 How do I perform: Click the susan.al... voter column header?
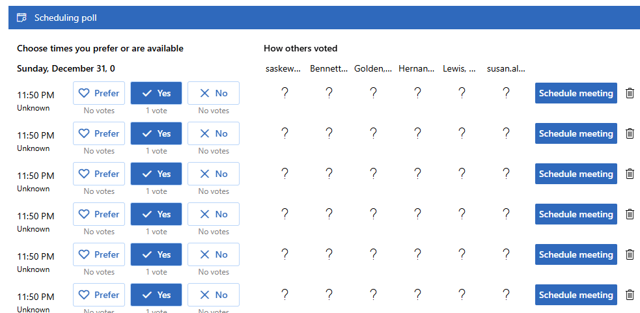coord(506,68)
